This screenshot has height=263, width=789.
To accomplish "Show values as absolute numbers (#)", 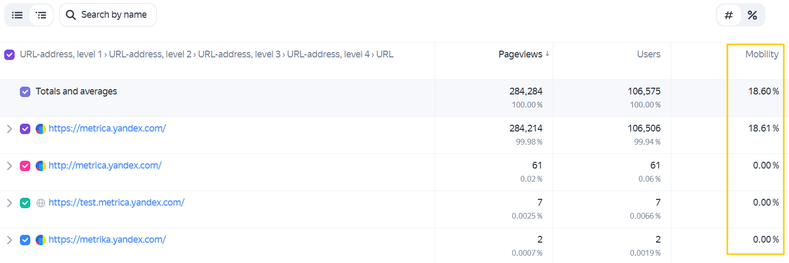I will 729,15.
